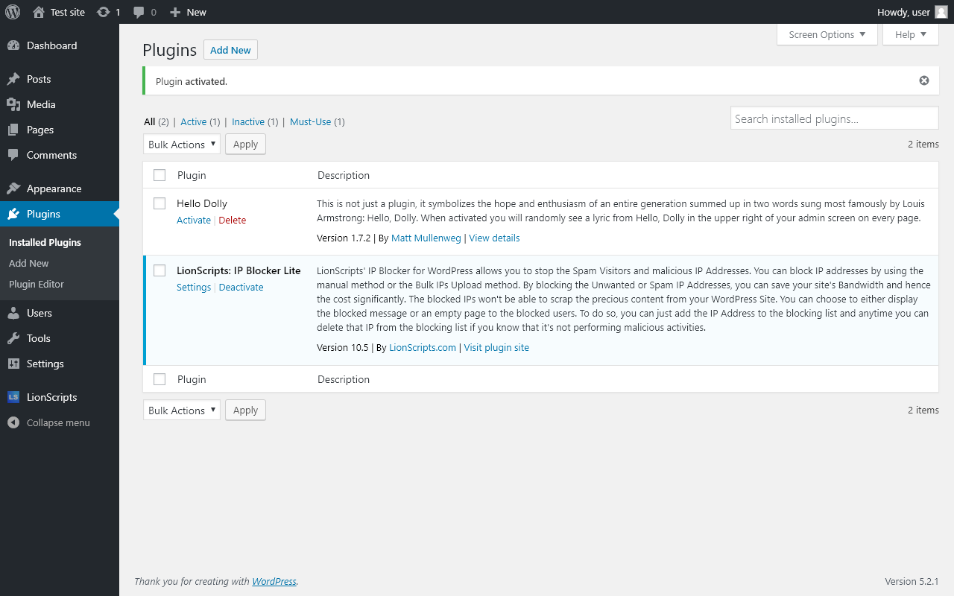
Task: Dismiss the Plugin activated notice
Action: [x=924, y=80]
